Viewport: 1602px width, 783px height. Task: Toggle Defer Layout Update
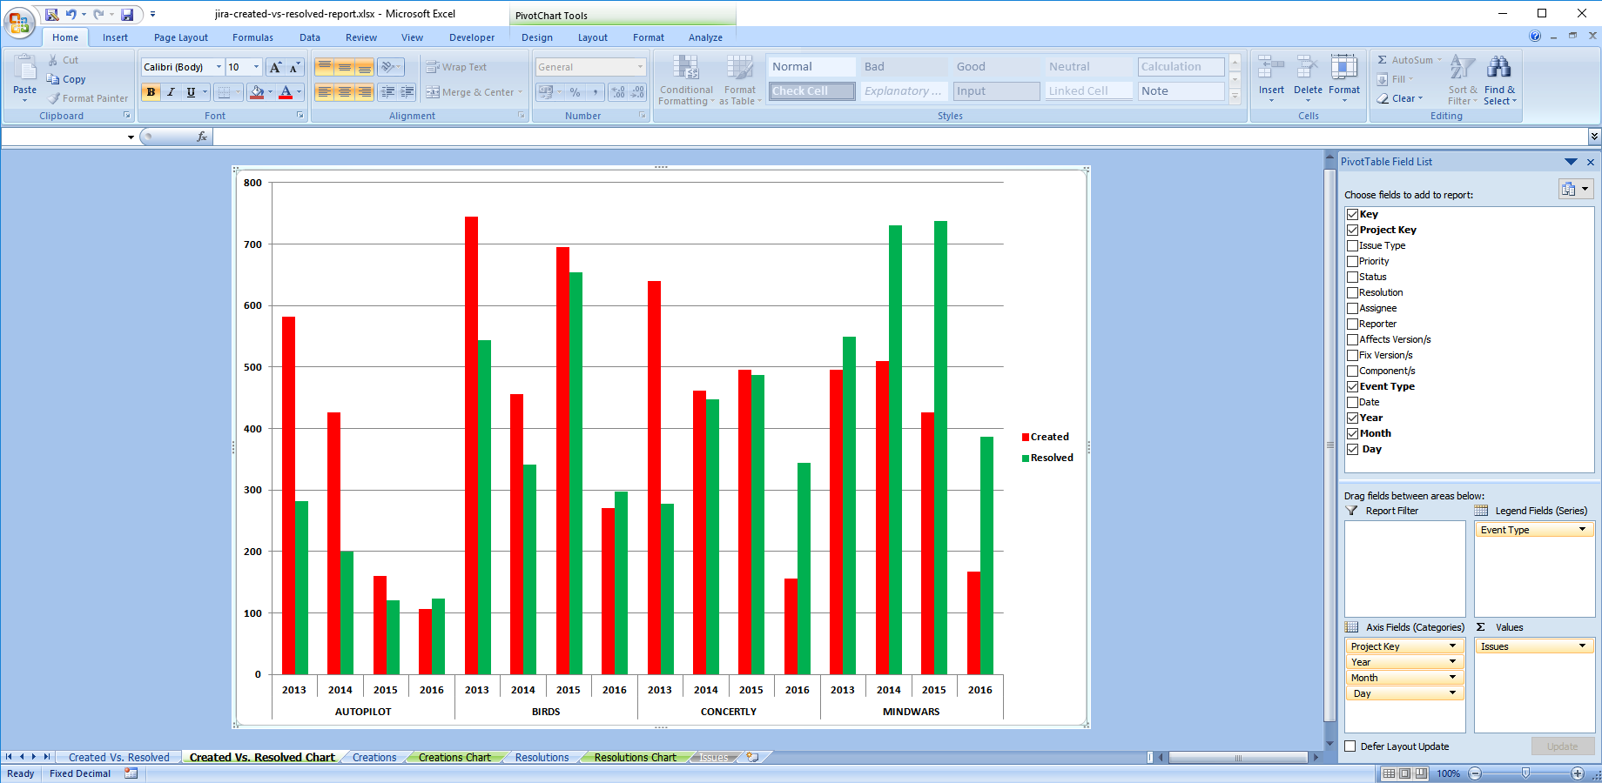pyautogui.click(x=1349, y=746)
